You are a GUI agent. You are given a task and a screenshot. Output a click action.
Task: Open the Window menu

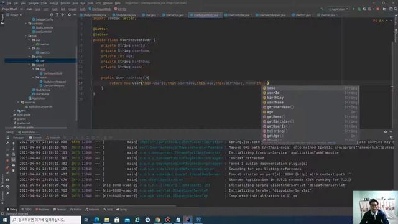coord(108,3)
